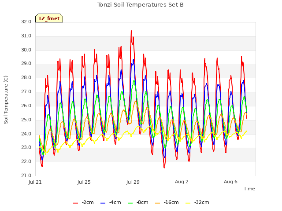282x211 pixels.
Task: Click the 27.0 y-axis value
Action: point(26,91)
